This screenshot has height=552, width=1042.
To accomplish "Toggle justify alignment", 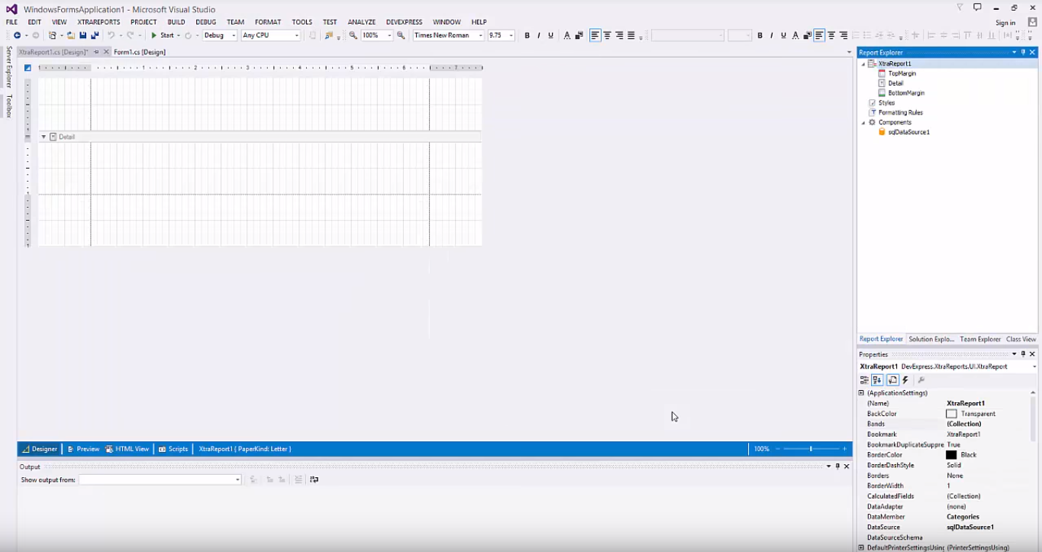I will [631, 35].
